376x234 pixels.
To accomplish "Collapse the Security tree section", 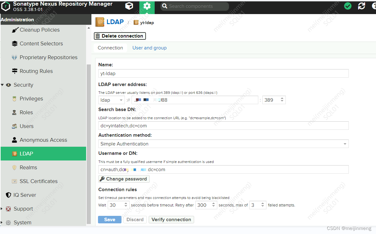I will tap(3, 85).
